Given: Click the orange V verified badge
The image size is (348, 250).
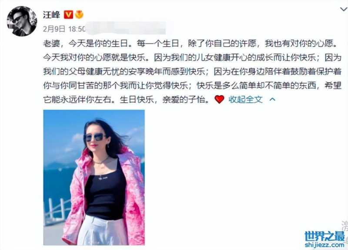Looking at the screenshot, I should 68,15.
